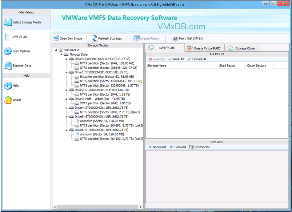Collapse the Drive2 ST2000DM001-1CH164 node
The image size is (292, 212).
click(x=67, y=90)
